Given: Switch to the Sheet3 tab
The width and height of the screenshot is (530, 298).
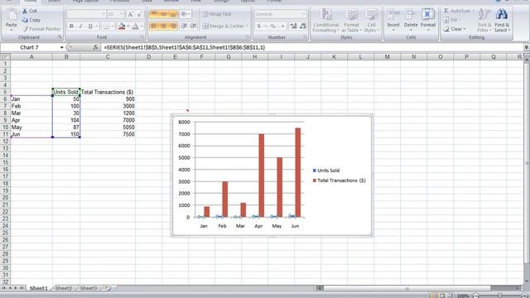Looking at the screenshot, I should pos(89,288).
